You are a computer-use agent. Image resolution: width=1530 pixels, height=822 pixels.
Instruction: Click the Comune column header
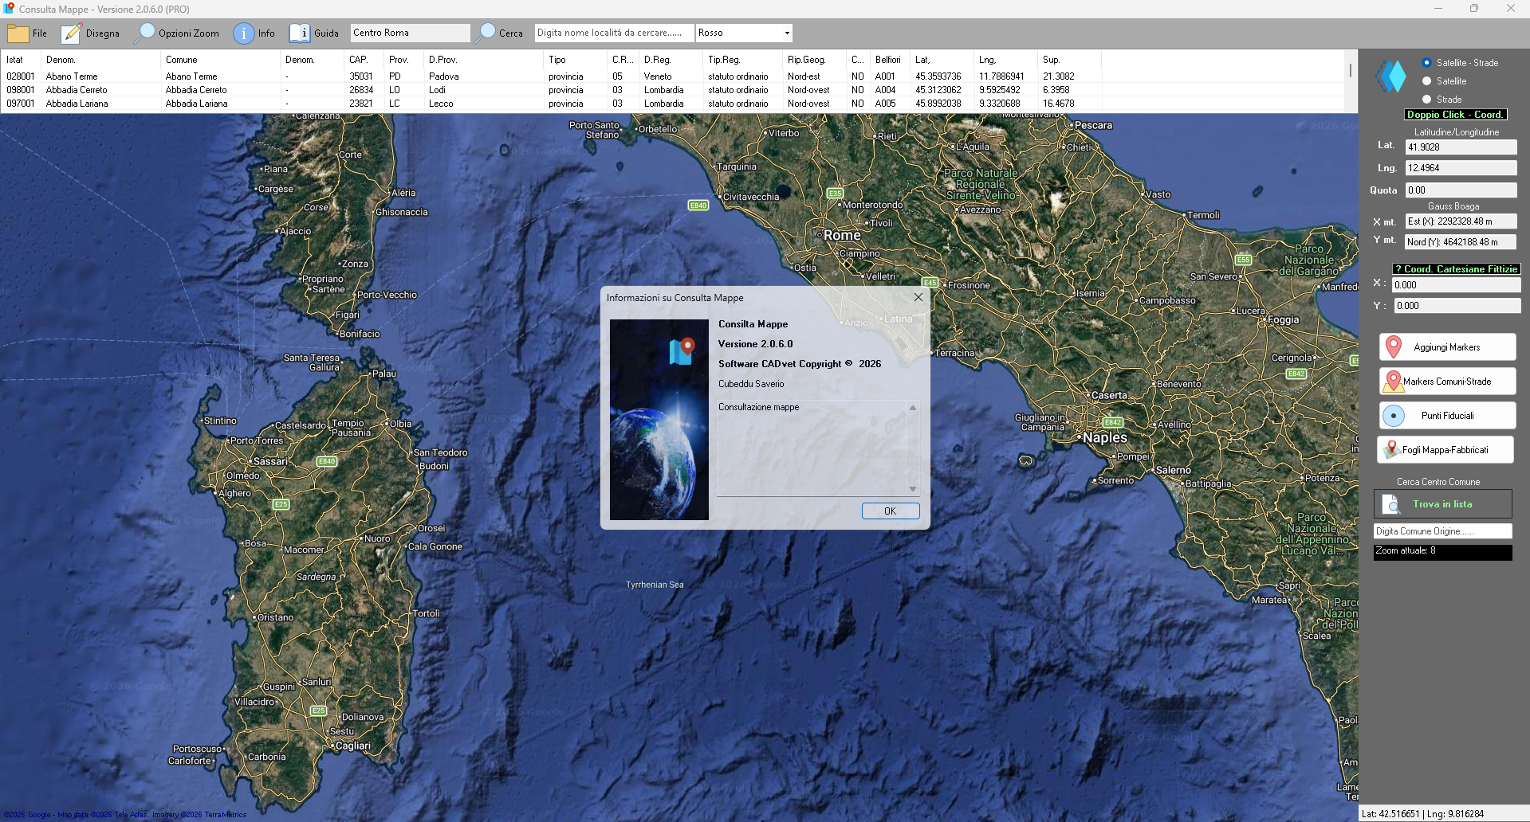coord(219,60)
